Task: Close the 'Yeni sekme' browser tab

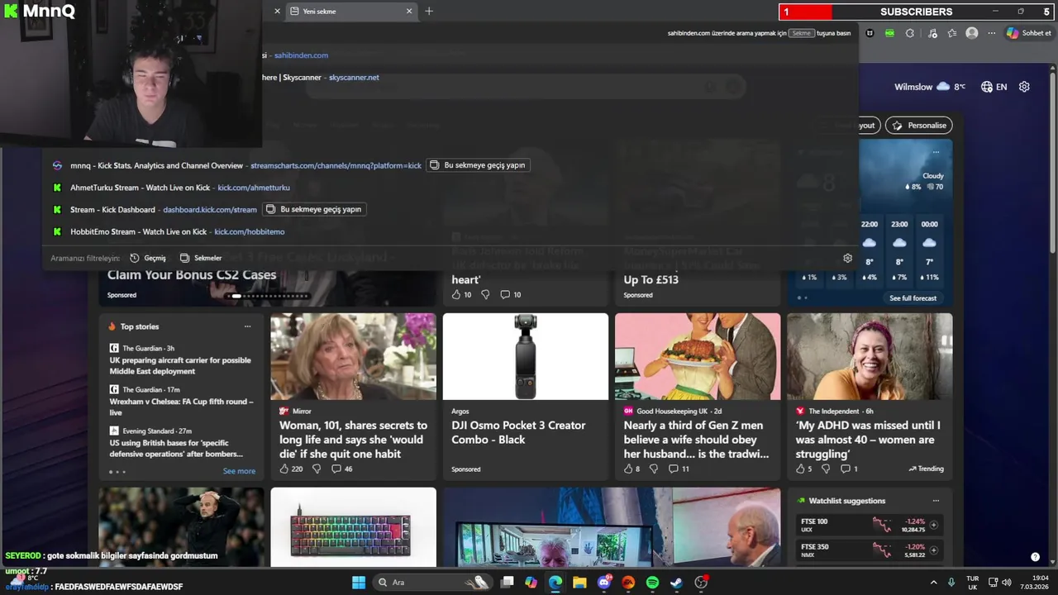Action: point(408,12)
